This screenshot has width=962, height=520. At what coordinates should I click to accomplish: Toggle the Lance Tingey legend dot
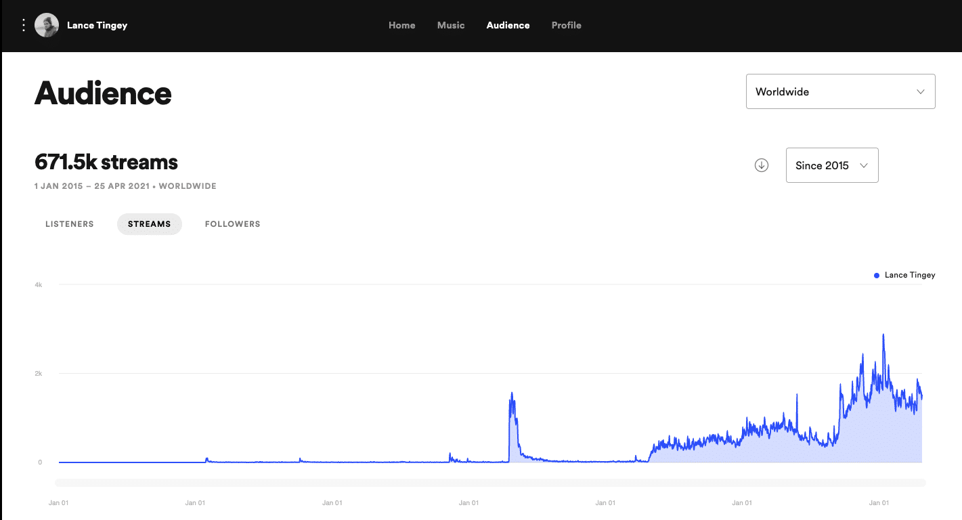click(x=877, y=276)
